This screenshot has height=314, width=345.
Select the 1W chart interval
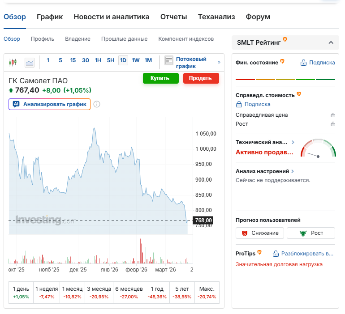coord(136,60)
